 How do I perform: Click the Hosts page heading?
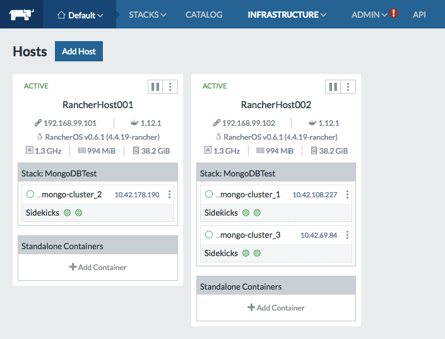30,52
